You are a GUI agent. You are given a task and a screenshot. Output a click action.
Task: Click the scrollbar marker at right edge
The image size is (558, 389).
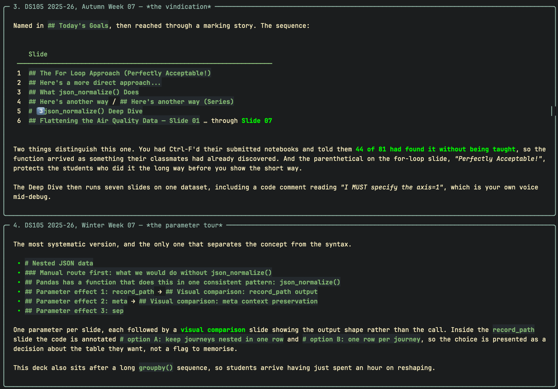coord(552,111)
